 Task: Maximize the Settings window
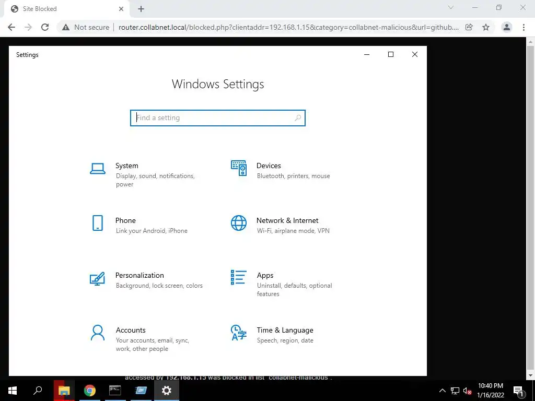pyautogui.click(x=391, y=54)
